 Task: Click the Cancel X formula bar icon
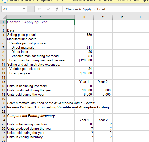pos(39,9)
